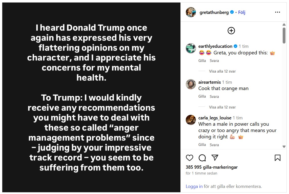Like earthlyeducation's comment via Gilla
Image resolution: width=289 pixels, height=194 pixels.
click(x=202, y=61)
